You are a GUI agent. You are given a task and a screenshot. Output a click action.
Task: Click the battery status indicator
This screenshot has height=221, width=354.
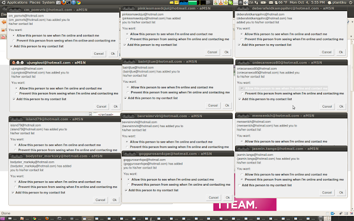point(263,2)
